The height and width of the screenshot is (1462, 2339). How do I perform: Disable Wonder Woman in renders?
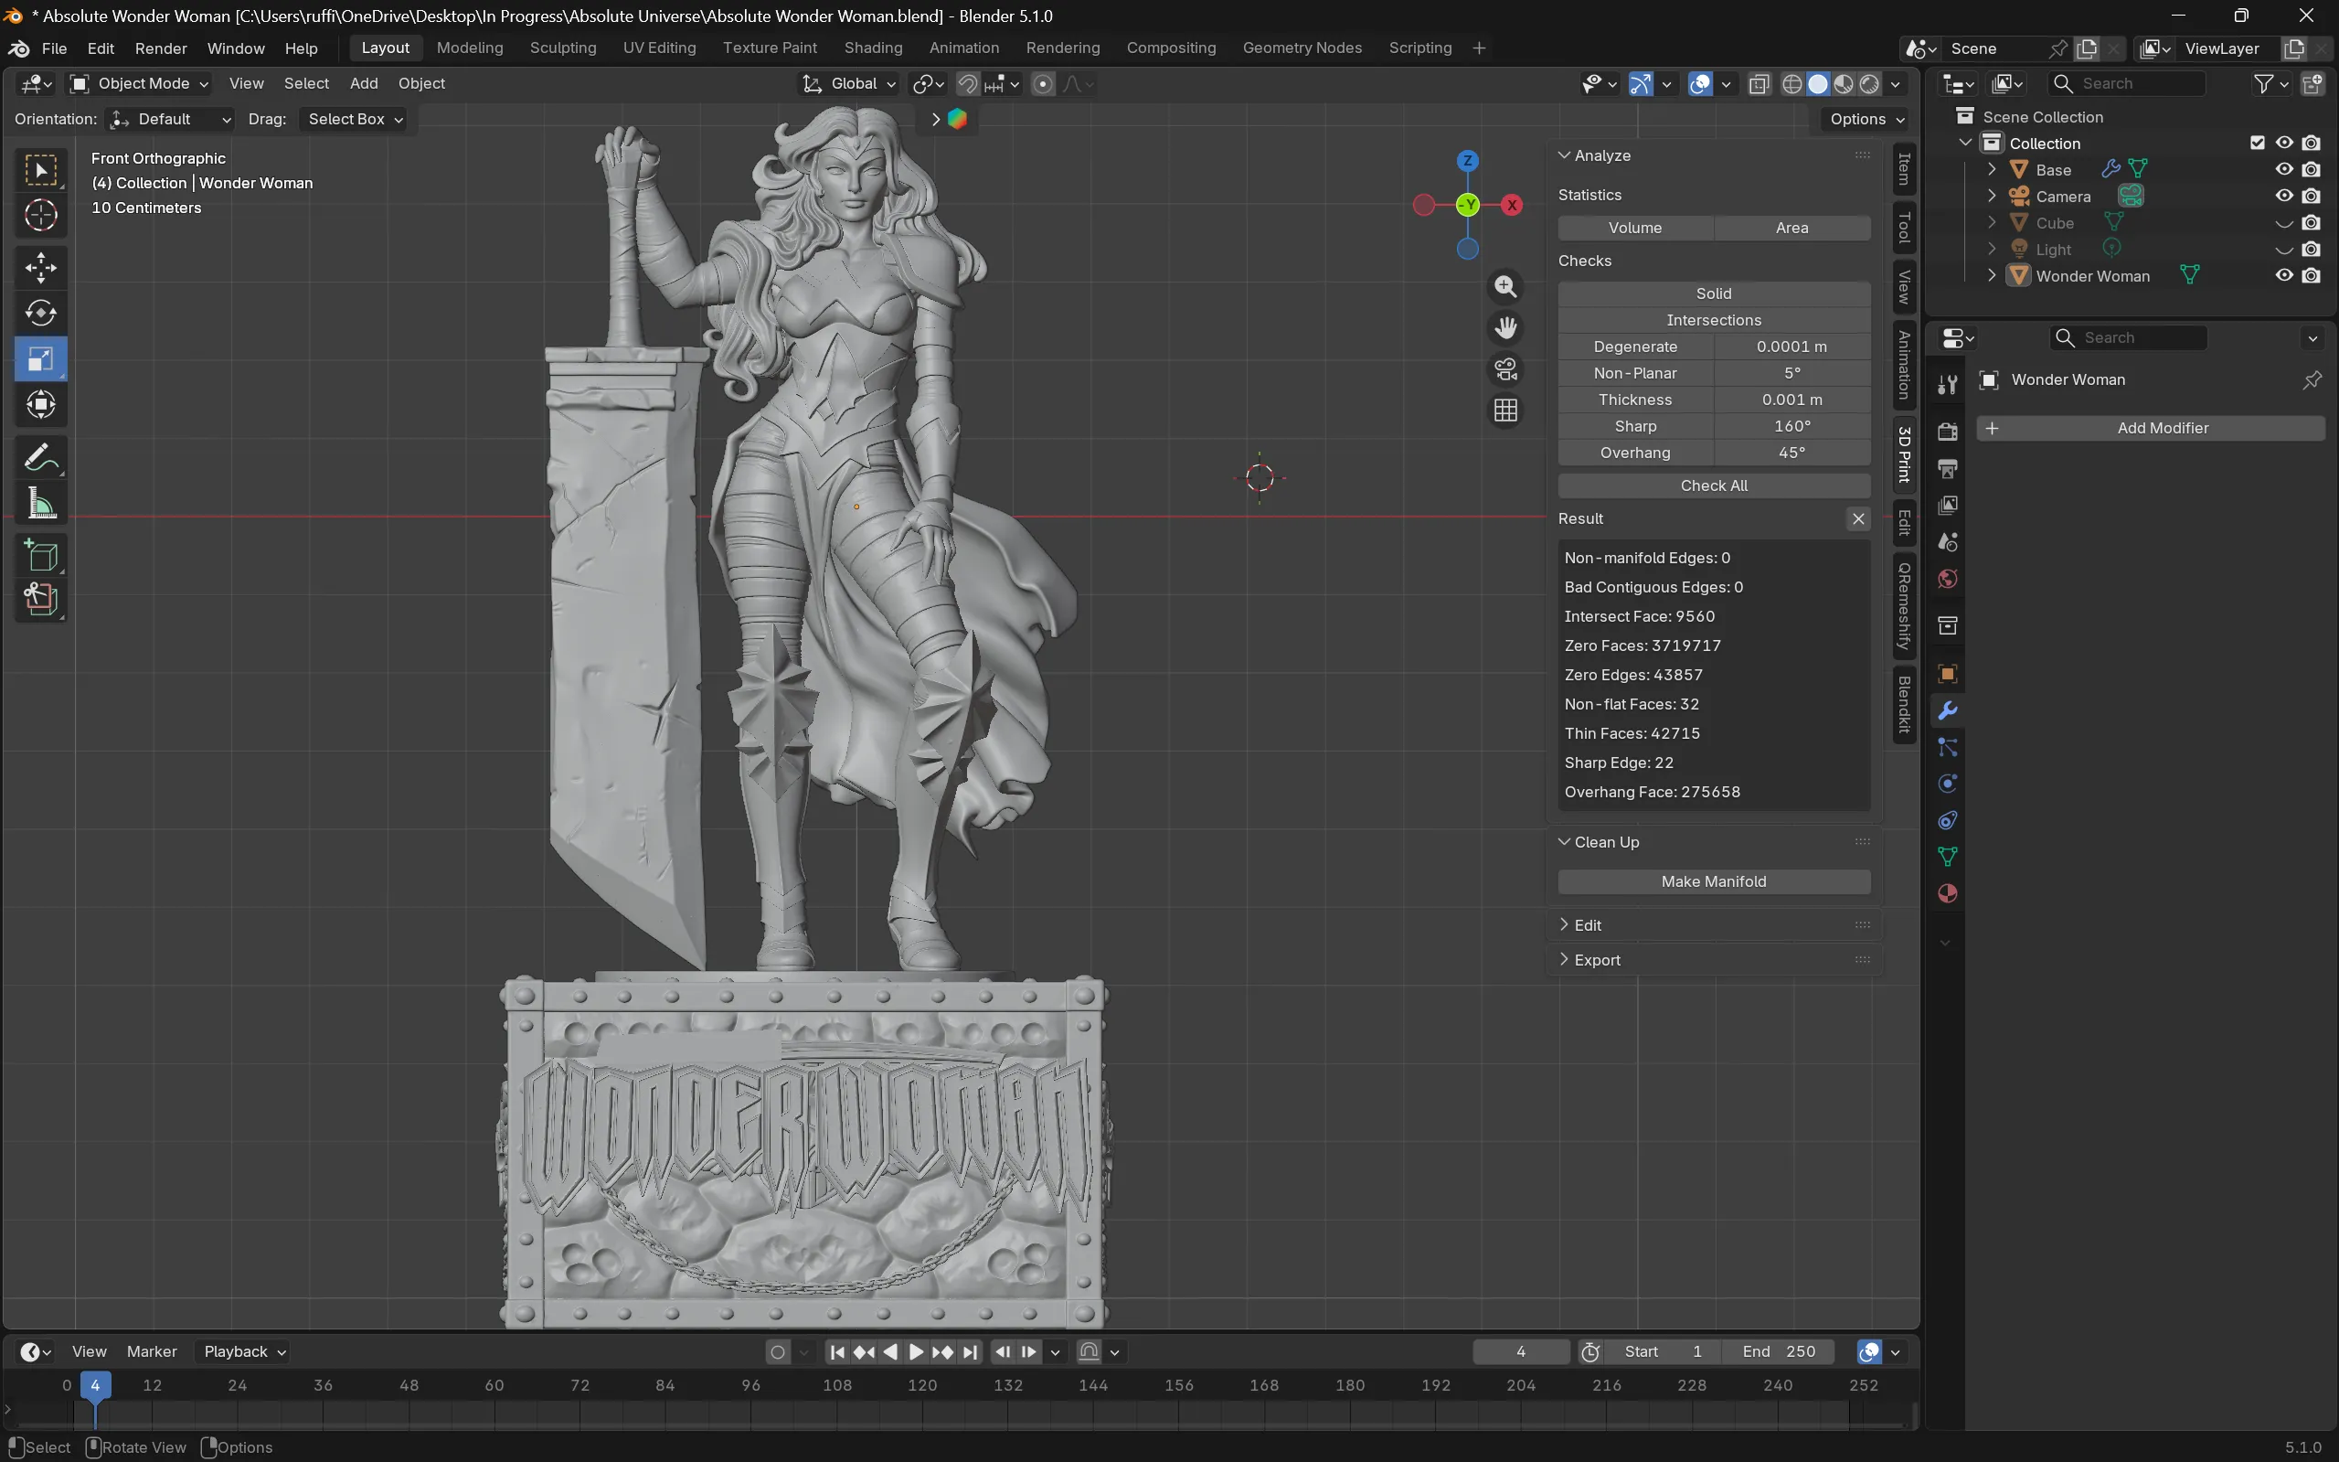(2311, 275)
